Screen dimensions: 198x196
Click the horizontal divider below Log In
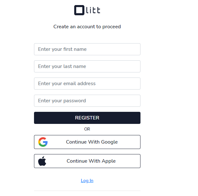pyautogui.click(x=87, y=191)
